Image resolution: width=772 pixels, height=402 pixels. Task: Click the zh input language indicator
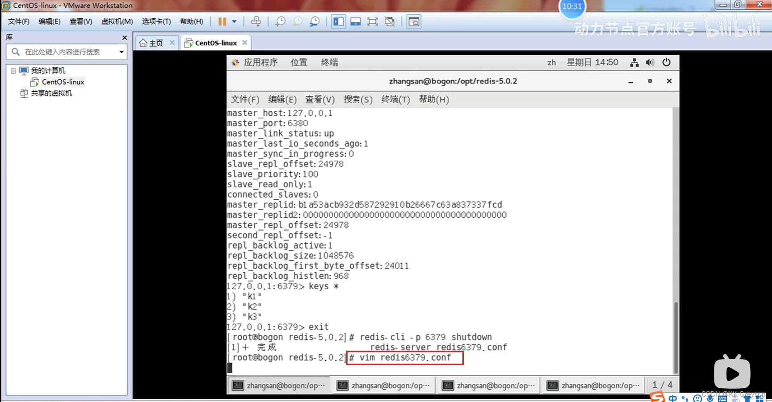[x=552, y=62]
